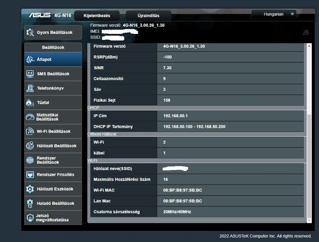Click the Kijelentkezés button

coord(97,16)
